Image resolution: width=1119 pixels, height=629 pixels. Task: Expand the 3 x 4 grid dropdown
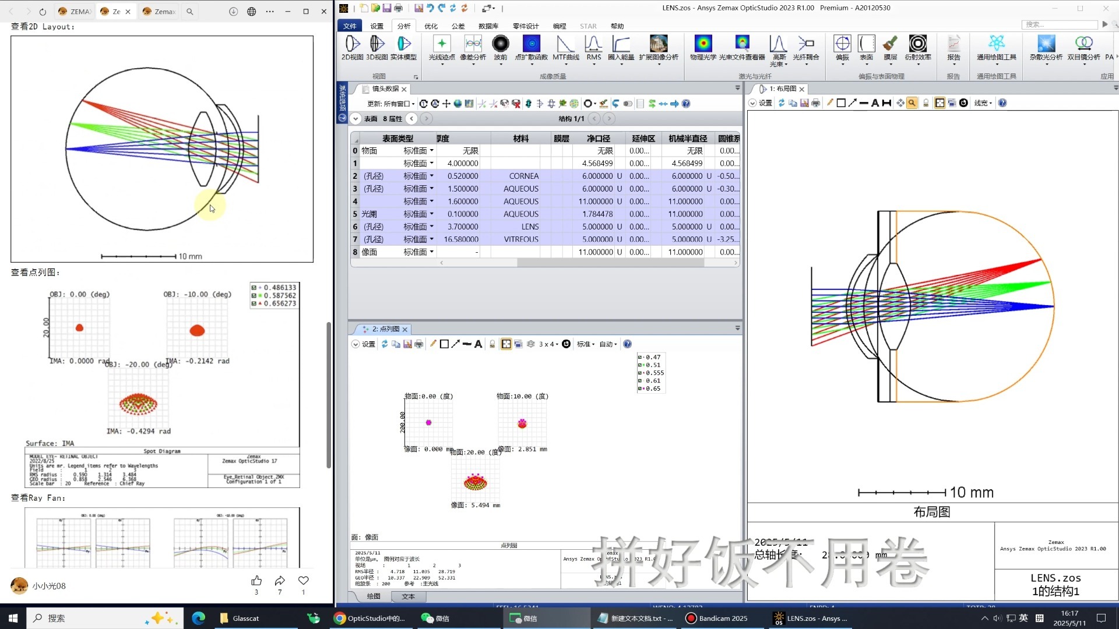point(548,344)
